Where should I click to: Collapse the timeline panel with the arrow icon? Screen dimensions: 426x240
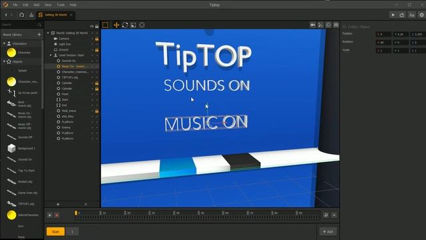[334, 215]
